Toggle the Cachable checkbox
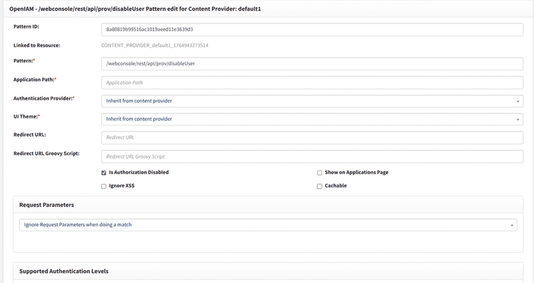The width and height of the screenshot is (534, 283). coord(319,186)
